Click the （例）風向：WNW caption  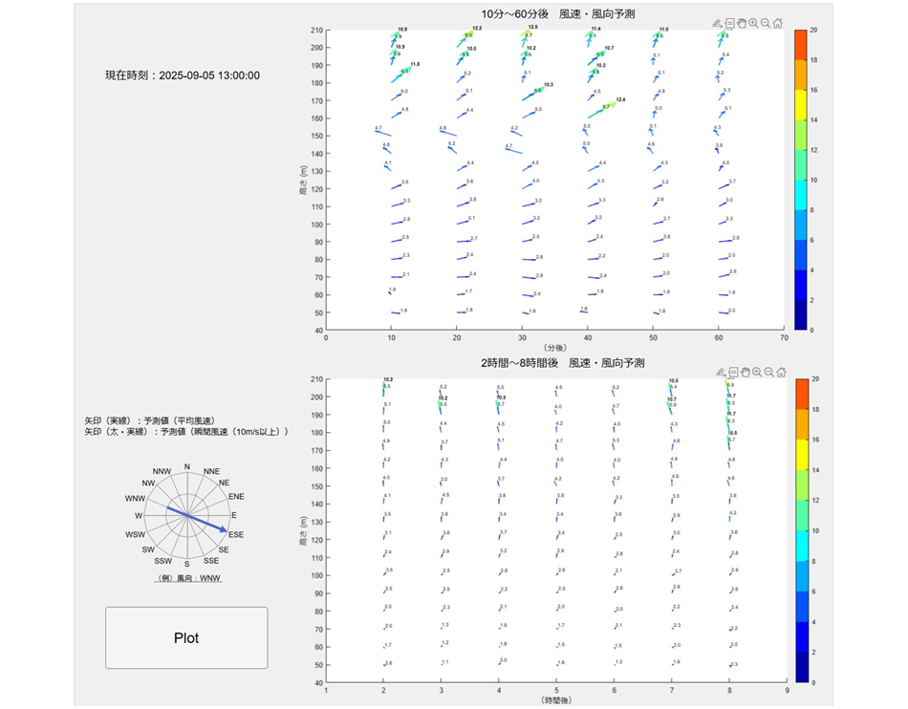coord(187,579)
